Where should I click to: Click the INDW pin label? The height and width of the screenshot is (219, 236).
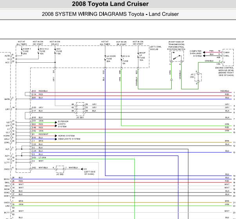7,189
